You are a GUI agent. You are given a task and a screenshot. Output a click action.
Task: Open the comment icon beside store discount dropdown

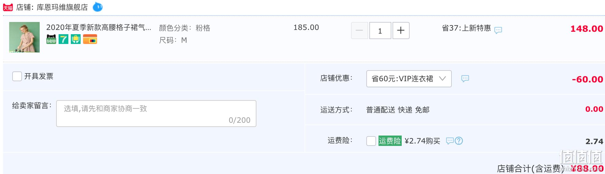(x=465, y=79)
